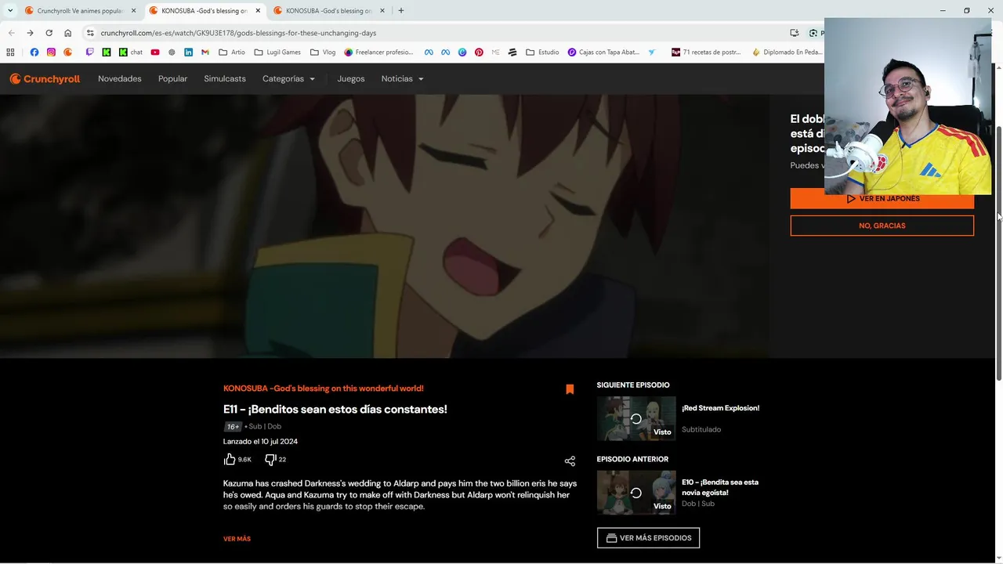Open the LinkedIn bookmark icon

coord(188,52)
